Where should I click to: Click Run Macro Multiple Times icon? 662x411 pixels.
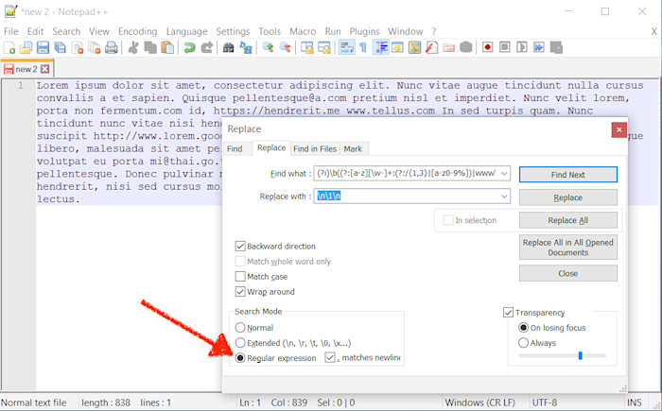coord(539,47)
